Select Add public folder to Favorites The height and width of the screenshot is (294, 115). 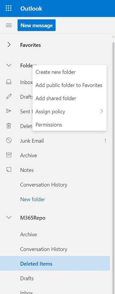69,85
